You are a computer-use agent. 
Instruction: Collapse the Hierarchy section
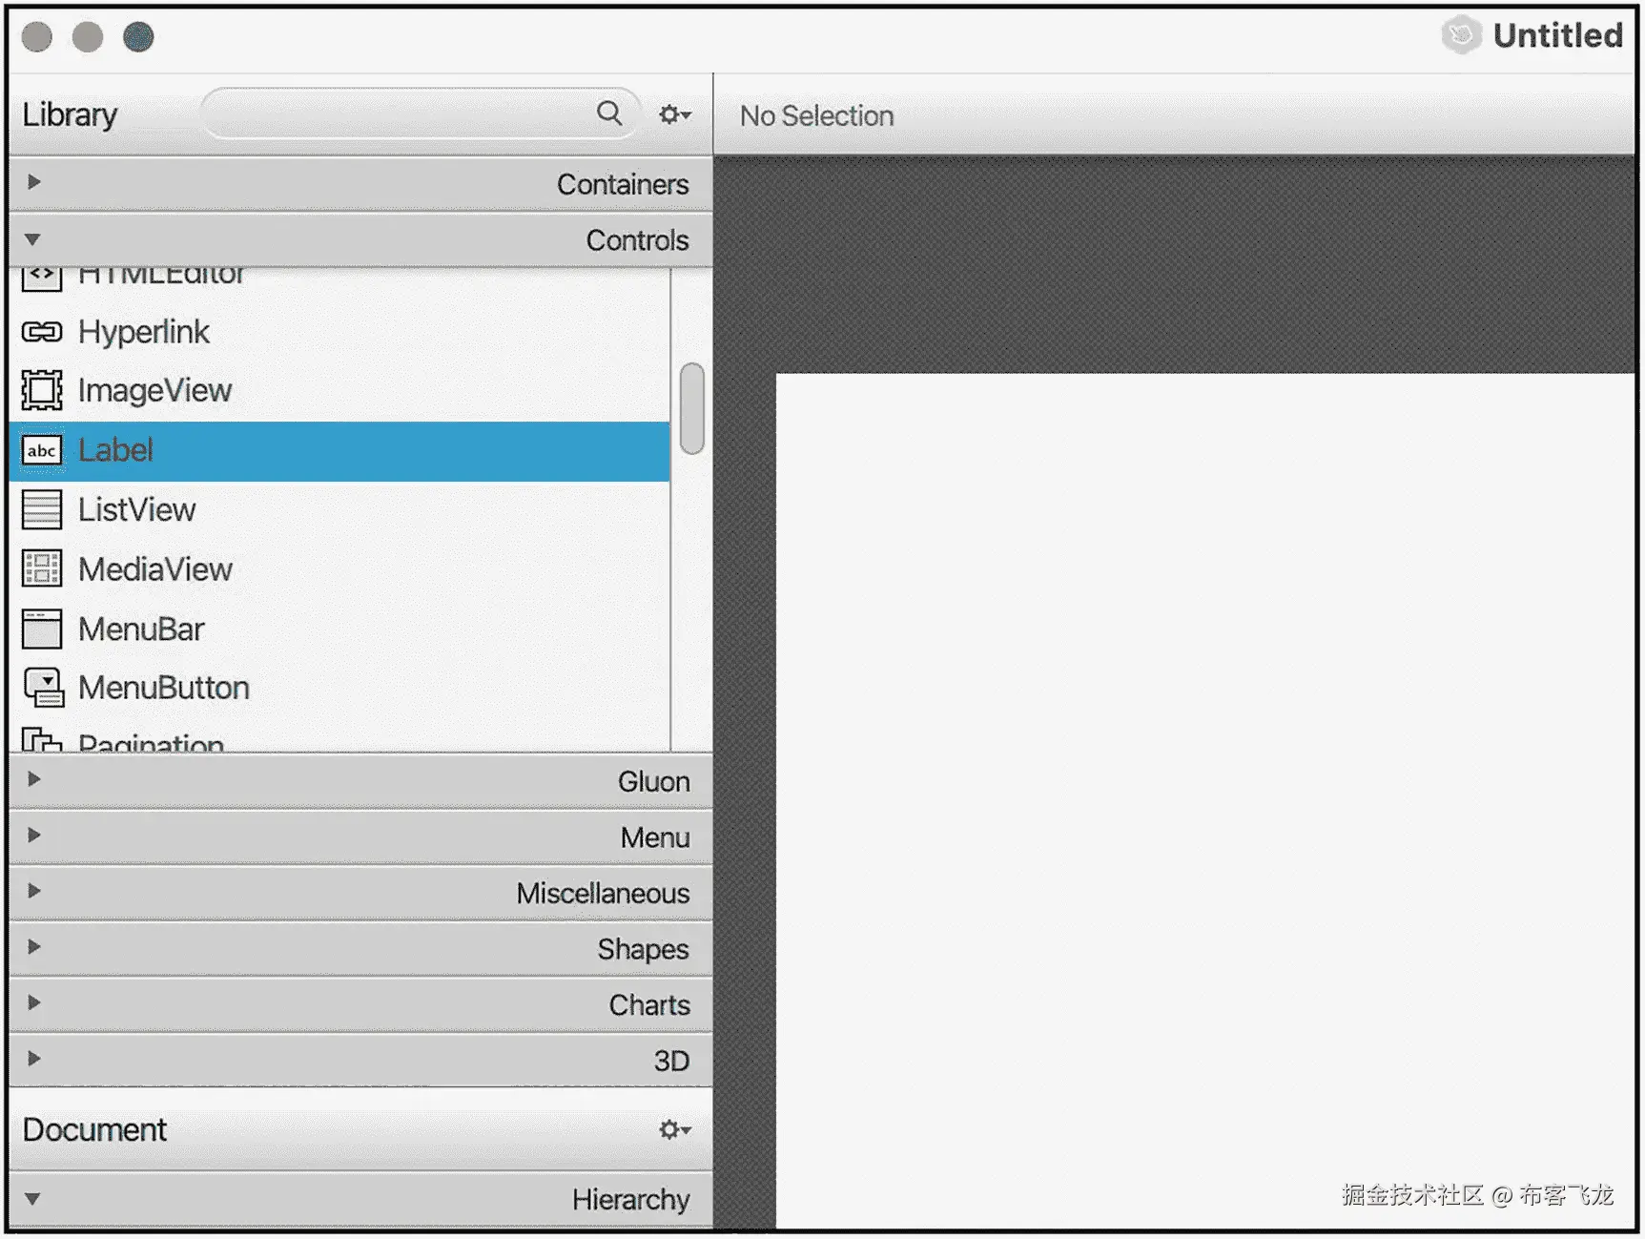coord(360,1199)
